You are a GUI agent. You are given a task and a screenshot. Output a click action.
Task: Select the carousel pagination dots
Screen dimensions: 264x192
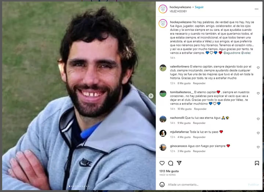coord(79,186)
